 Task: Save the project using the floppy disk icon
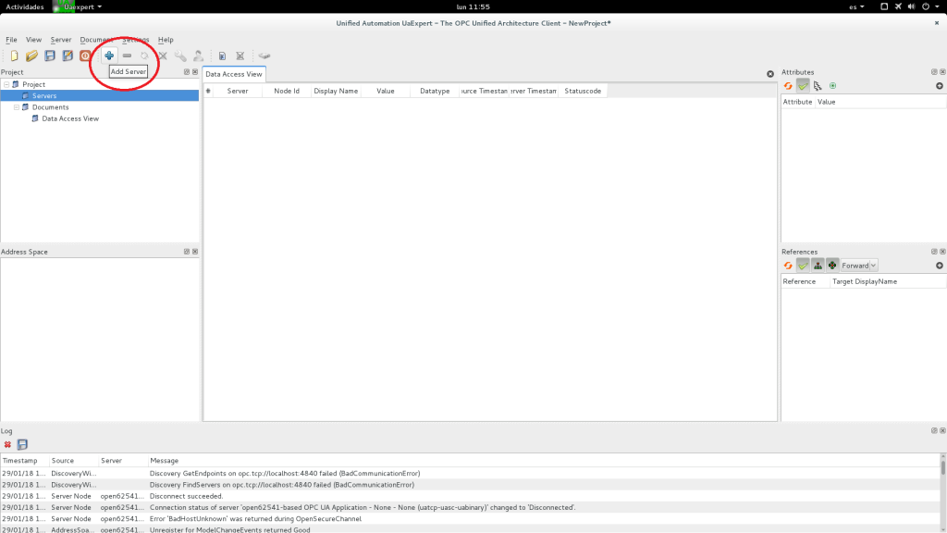pyautogui.click(x=50, y=56)
